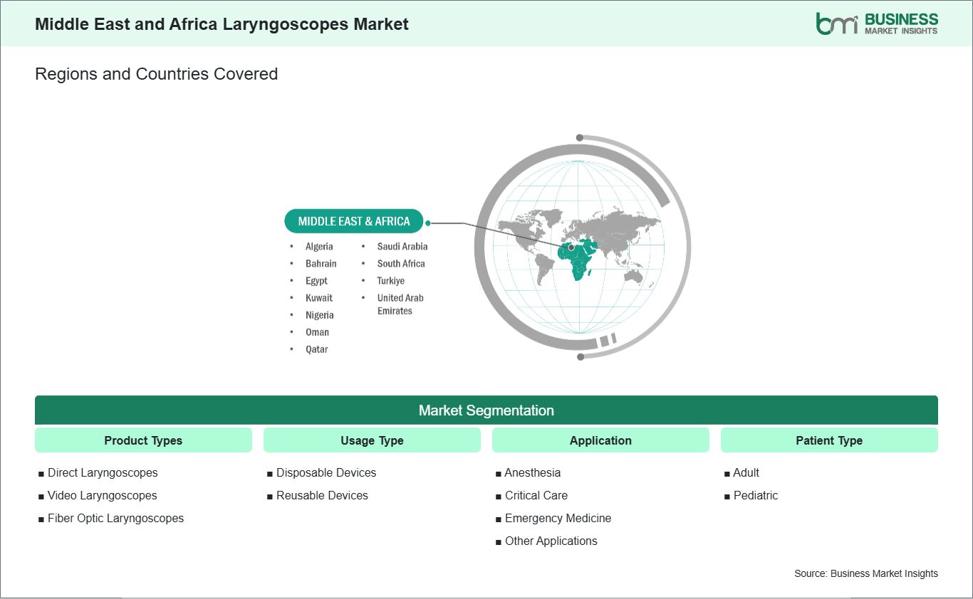The image size is (973, 599).
Task: Select Anesthesia application item
Action: 533,472
